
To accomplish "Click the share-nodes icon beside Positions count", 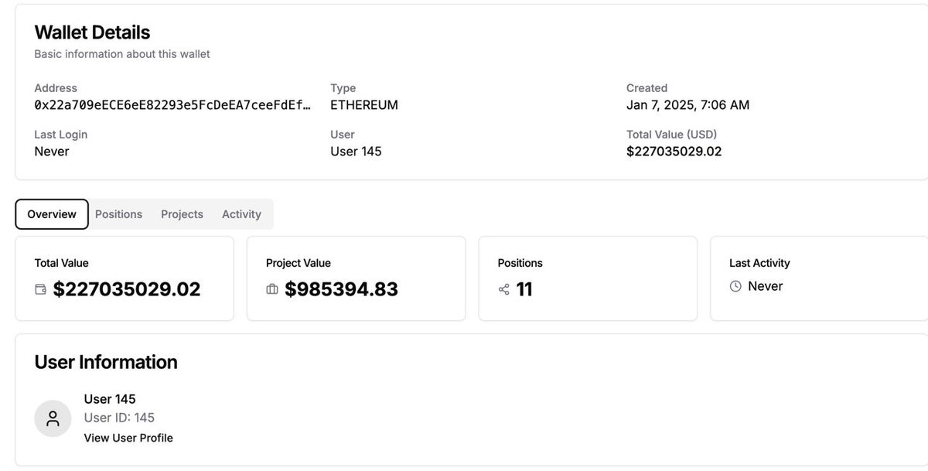I will pyautogui.click(x=504, y=289).
